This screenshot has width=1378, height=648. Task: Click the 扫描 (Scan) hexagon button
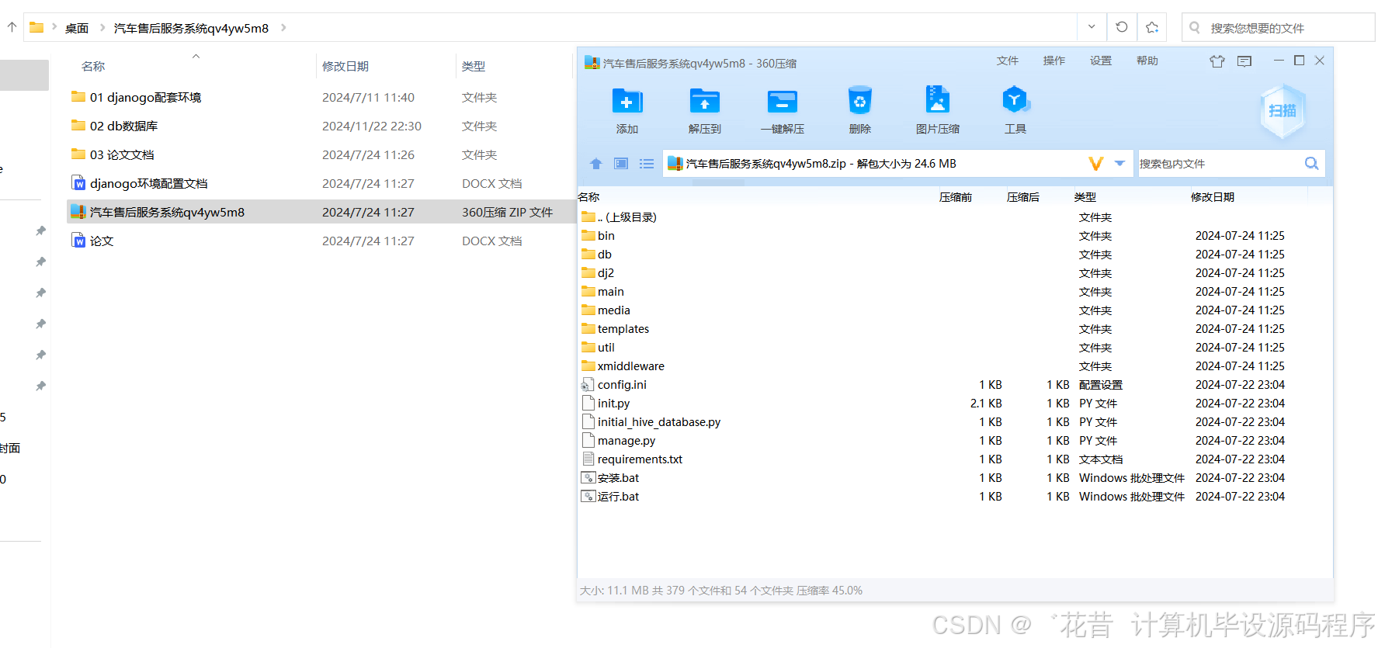pyautogui.click(x=1283, y=111)
